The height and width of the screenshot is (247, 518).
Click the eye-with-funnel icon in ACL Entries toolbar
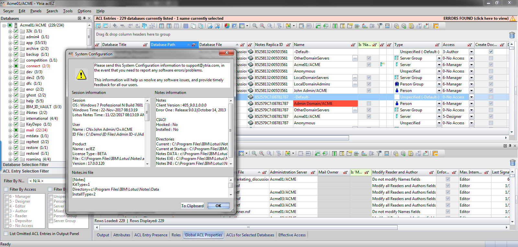pyautogui.click(x=380, y=26)
